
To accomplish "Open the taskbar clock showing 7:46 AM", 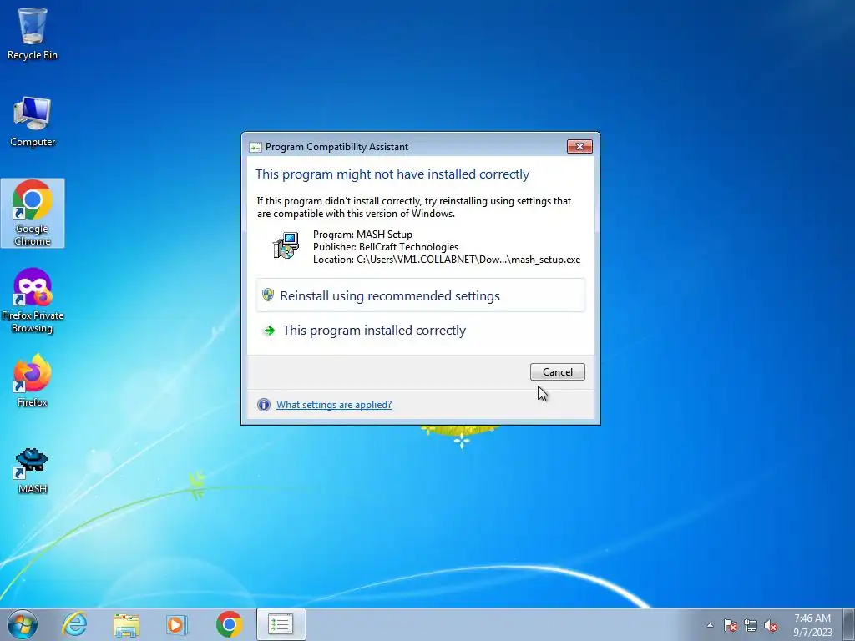I will pos(812,625).
